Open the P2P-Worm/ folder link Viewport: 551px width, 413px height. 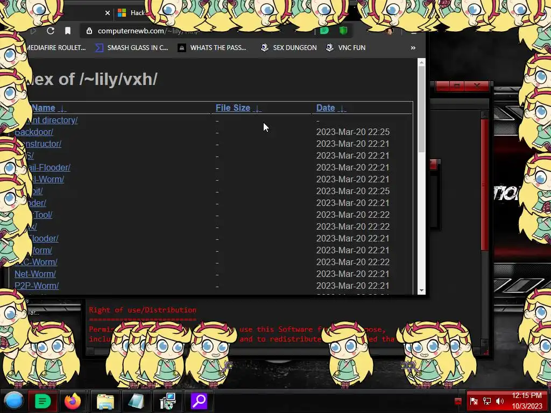pyautogui.click(x=37, y=286)
